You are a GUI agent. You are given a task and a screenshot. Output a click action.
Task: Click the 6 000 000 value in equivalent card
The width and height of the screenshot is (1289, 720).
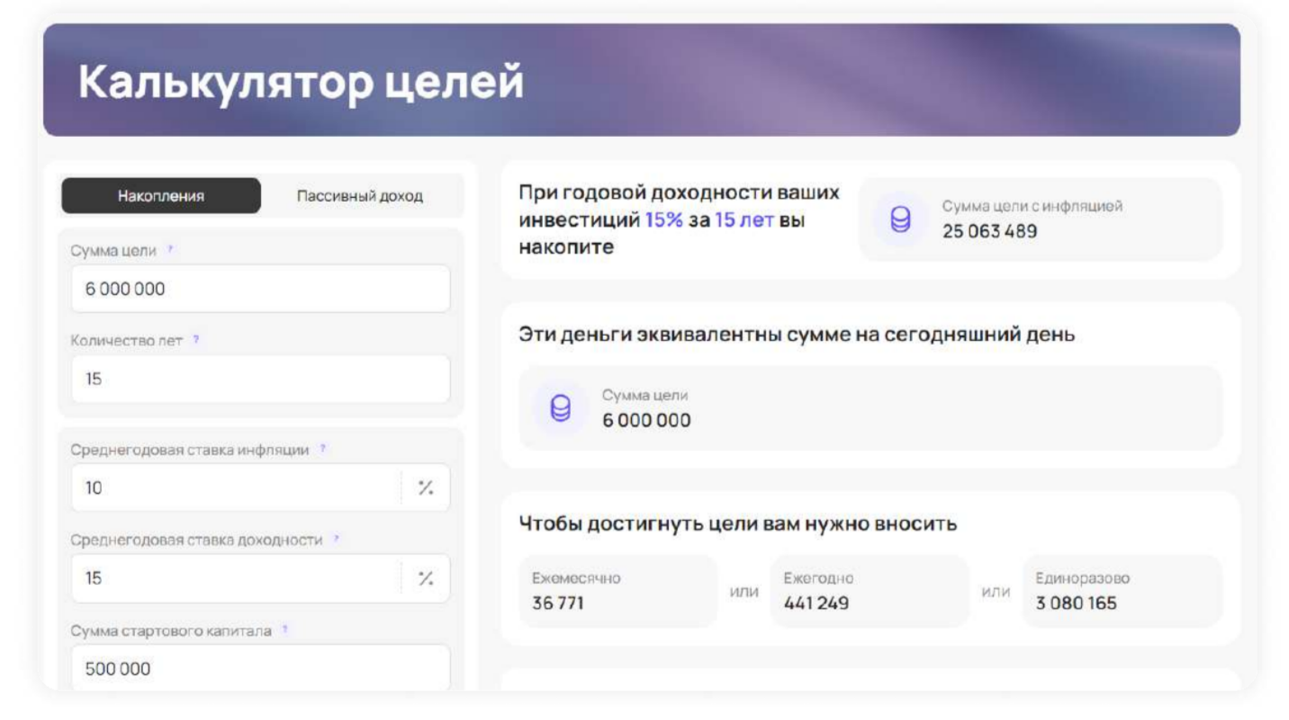tap(646, 420)
